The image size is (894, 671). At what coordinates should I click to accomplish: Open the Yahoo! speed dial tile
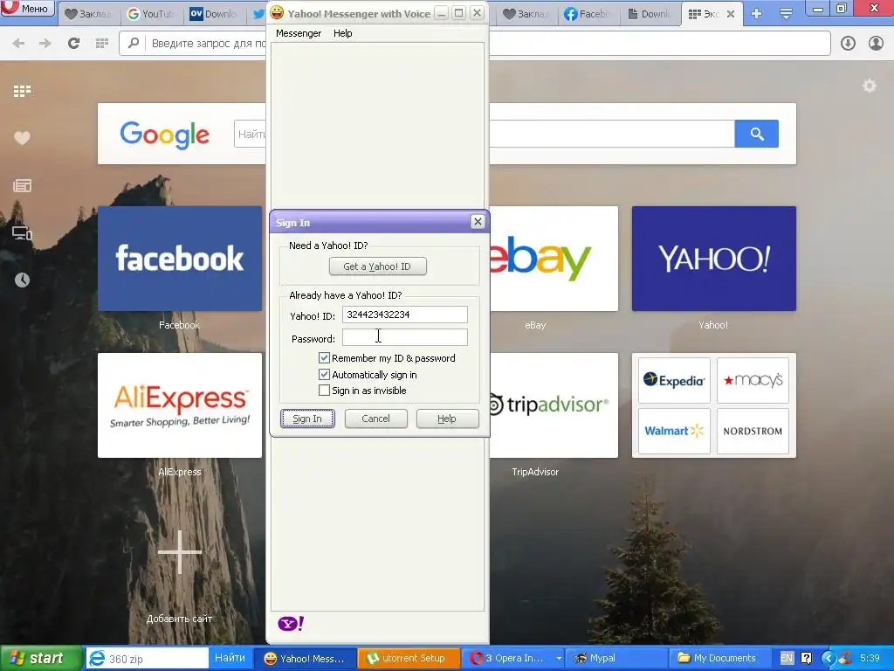(x=714, y=259)
